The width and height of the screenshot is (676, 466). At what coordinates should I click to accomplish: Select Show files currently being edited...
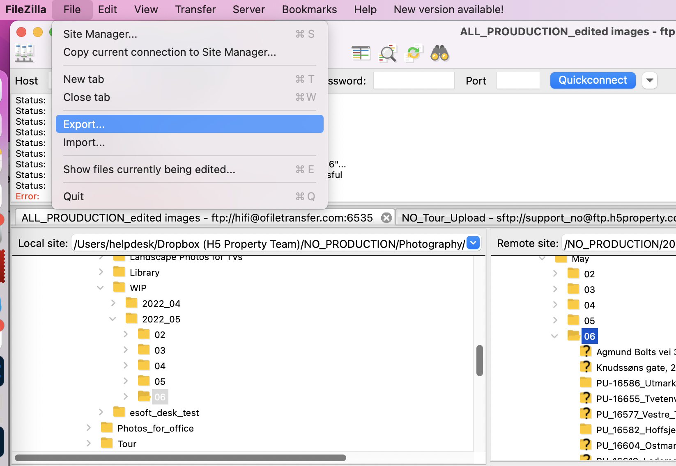click(x=190, y=169)
